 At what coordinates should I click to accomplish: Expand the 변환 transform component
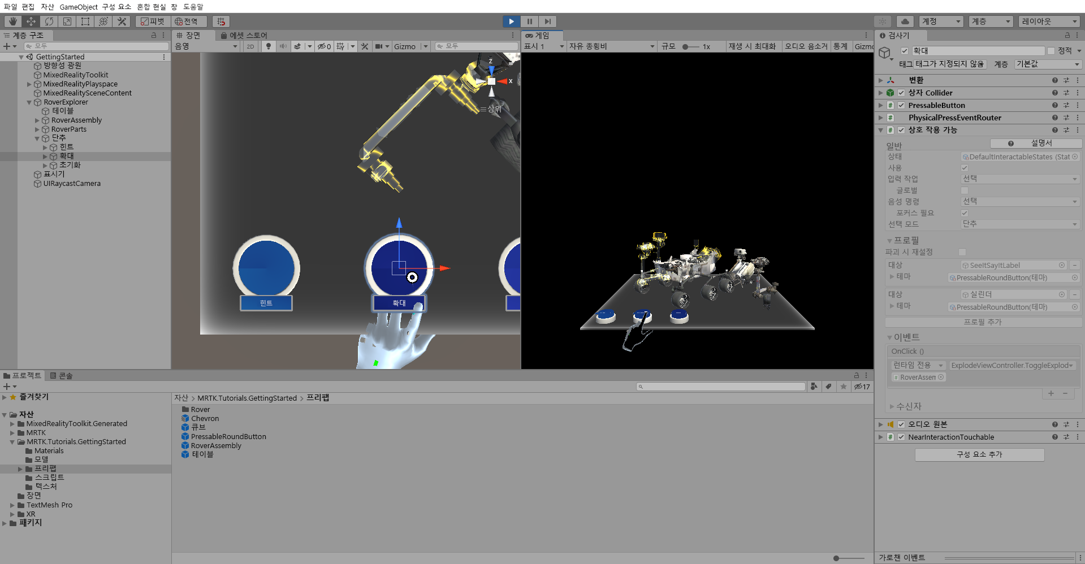click(x=880, y=80)
